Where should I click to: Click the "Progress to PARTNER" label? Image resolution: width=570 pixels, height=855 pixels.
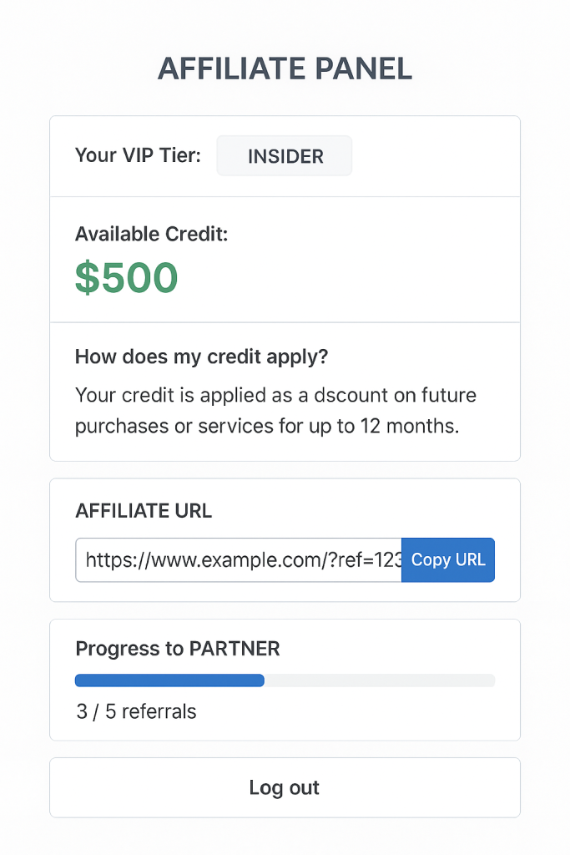(x=178, y=649)
